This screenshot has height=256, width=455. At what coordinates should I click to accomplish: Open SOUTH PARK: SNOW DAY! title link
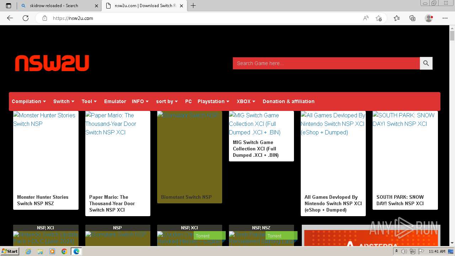coord(400,200)
